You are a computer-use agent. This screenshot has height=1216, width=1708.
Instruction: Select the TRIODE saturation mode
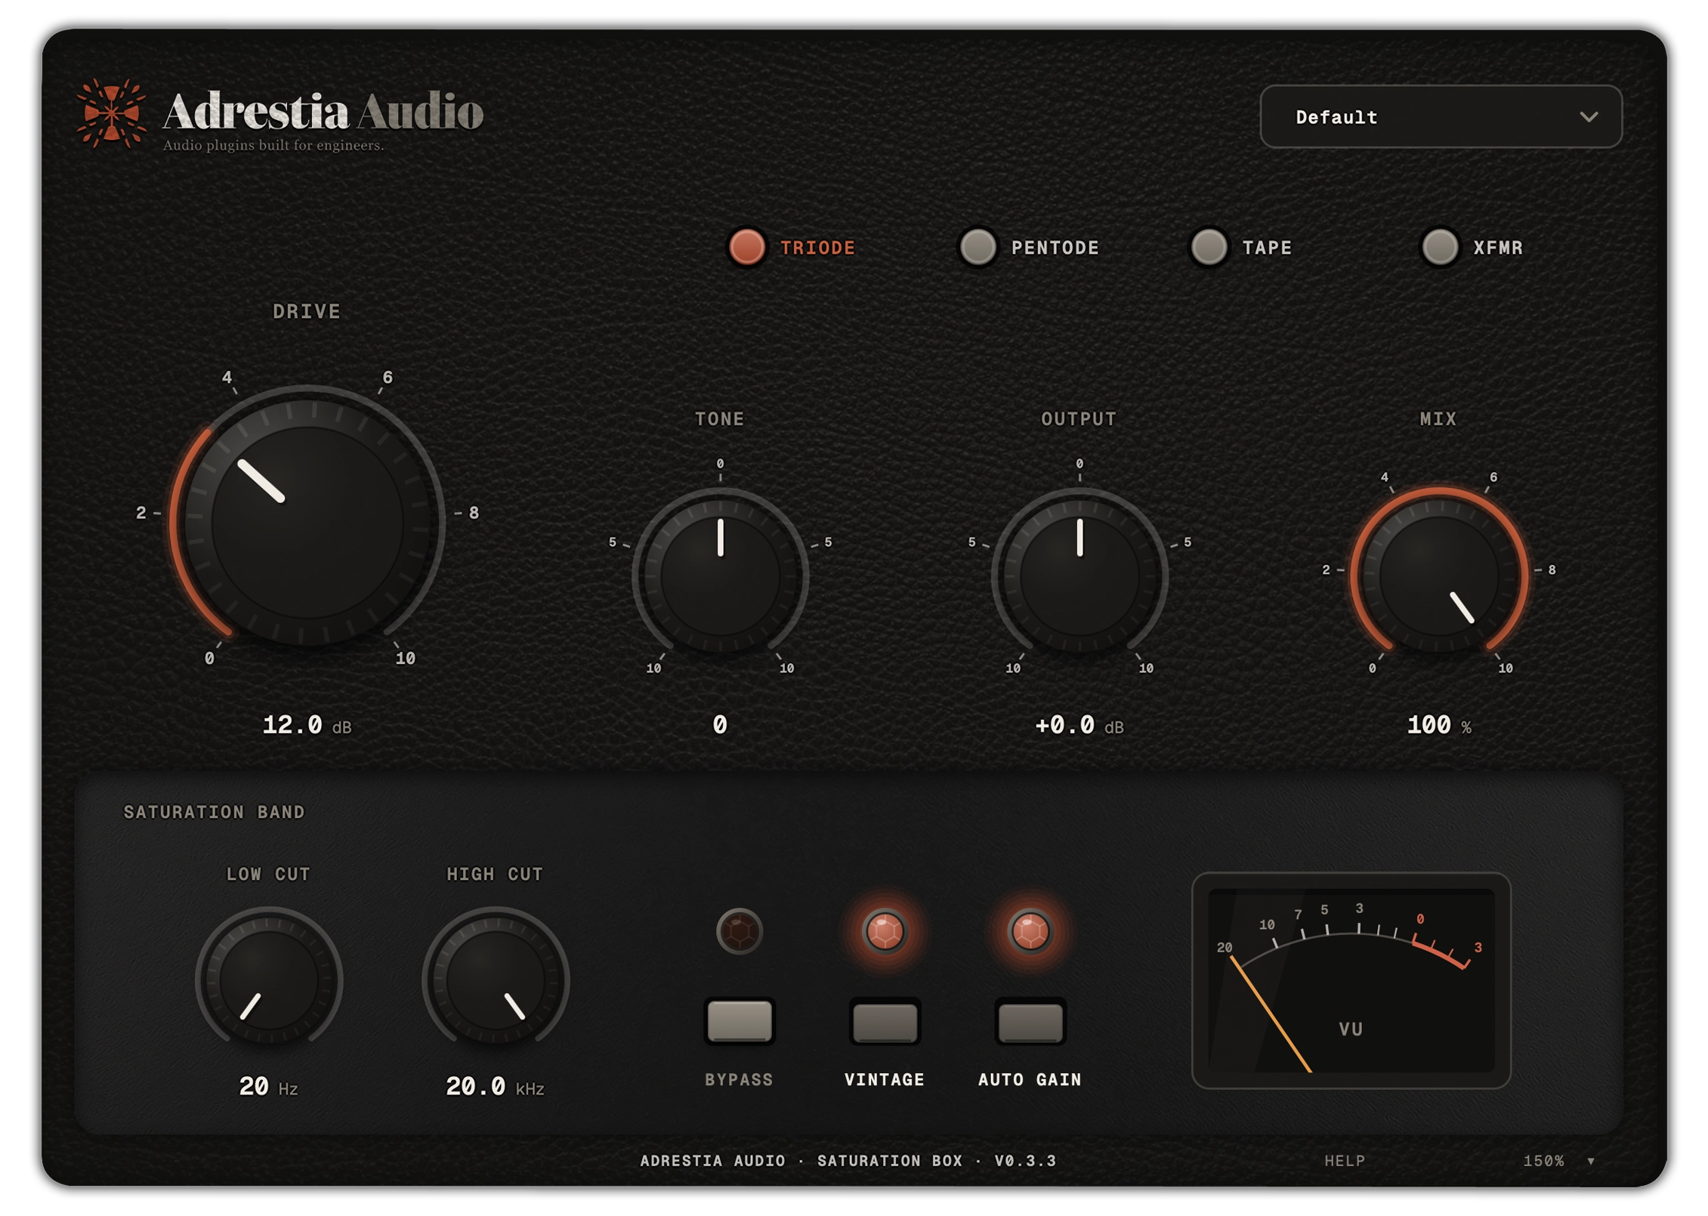point(790,247)
